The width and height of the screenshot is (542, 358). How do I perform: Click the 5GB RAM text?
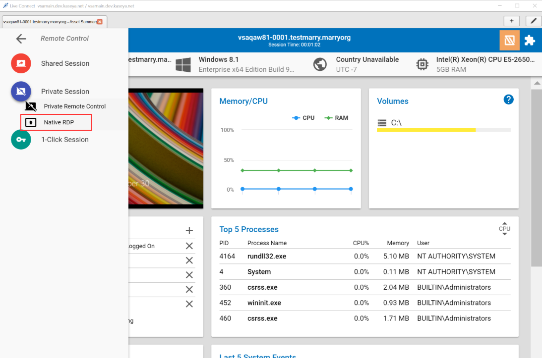[451, 69]
